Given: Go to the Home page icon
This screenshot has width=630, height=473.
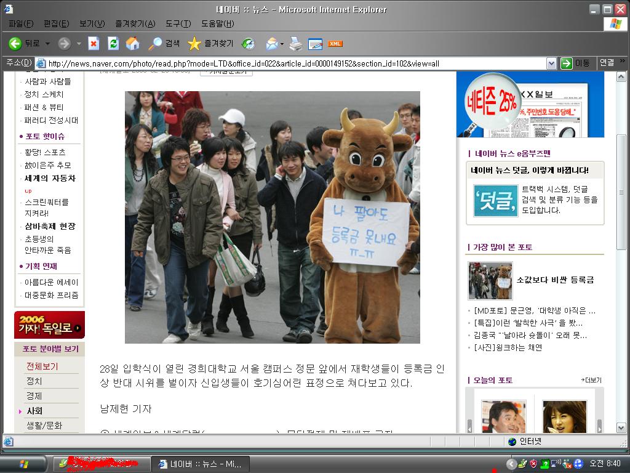Looking at the screenshot, I should [132, 43].
